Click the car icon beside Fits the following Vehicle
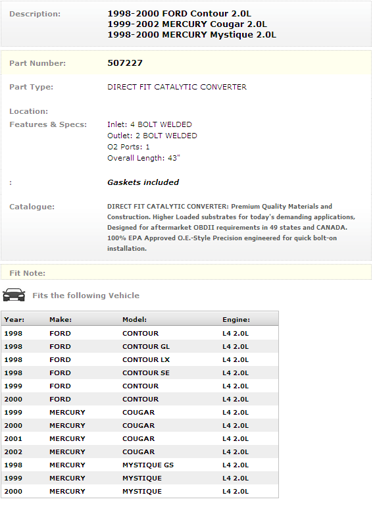375x518 pixels. (x=14, y=295)
